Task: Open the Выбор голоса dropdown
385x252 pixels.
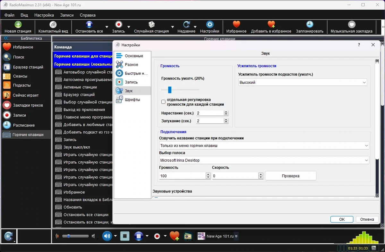Action: [x=264, y=160]
